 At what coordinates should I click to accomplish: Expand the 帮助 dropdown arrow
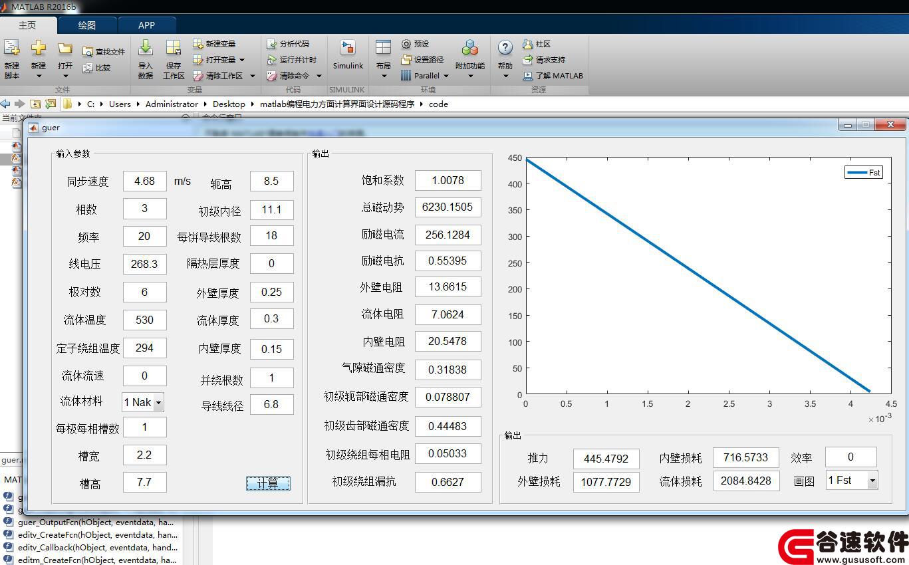point(505,76)
